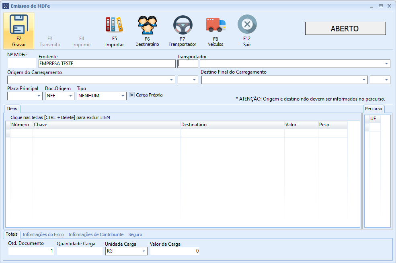Image resolution: width=396 pixels, height=263 pixels.
Task: Click the app icon in title bar
Action: pyautogui.click(x=6, y=6)
